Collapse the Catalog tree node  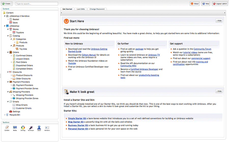point(8,36)
